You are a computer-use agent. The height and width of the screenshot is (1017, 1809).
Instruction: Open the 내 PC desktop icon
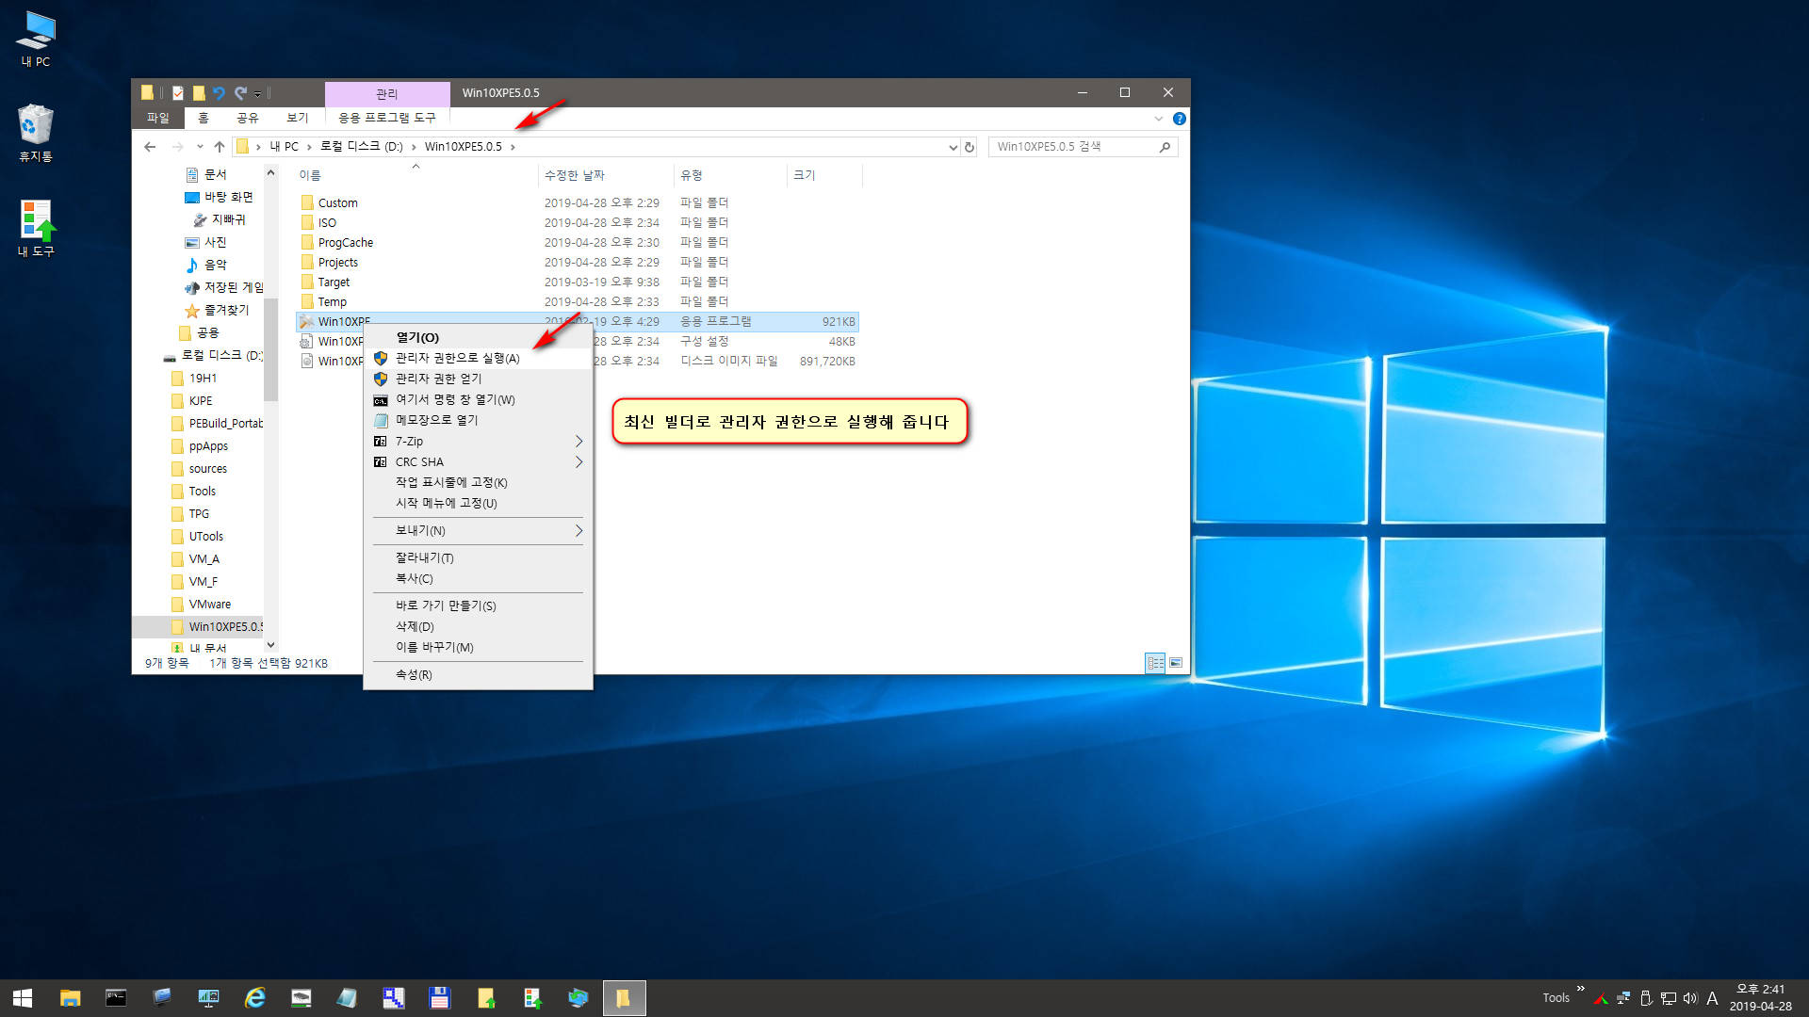pos(36,40)
